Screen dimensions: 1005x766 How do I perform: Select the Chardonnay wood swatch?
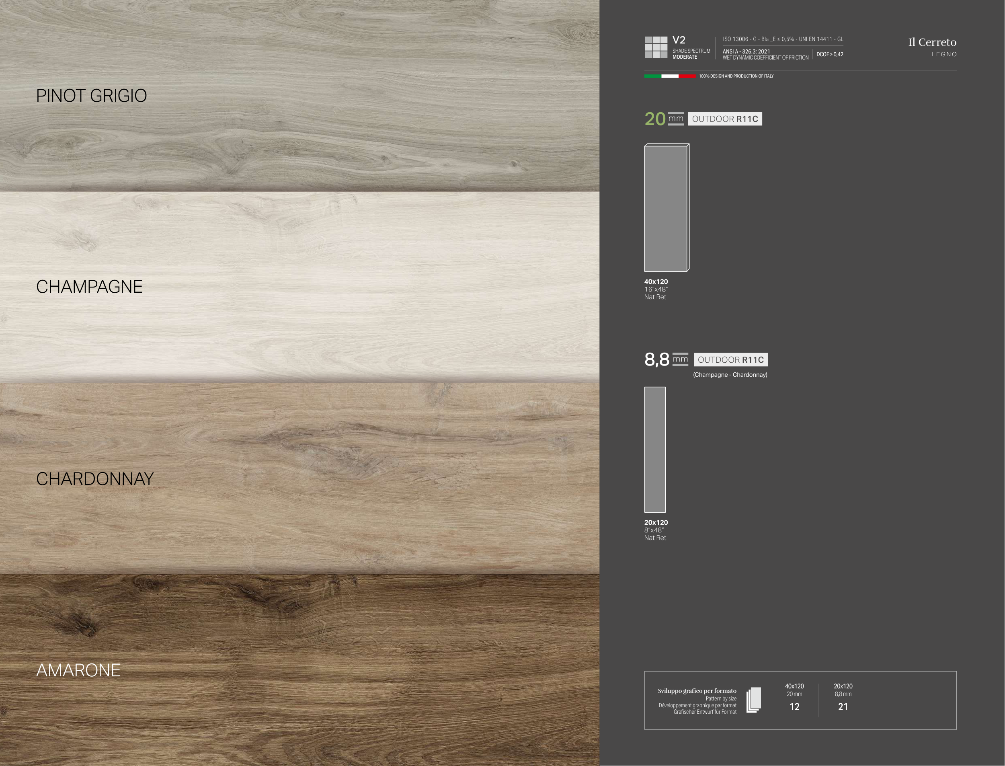click(x=299, y=479)
